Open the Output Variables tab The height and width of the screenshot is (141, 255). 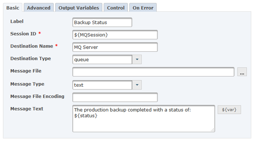click(x=79, y=8)
